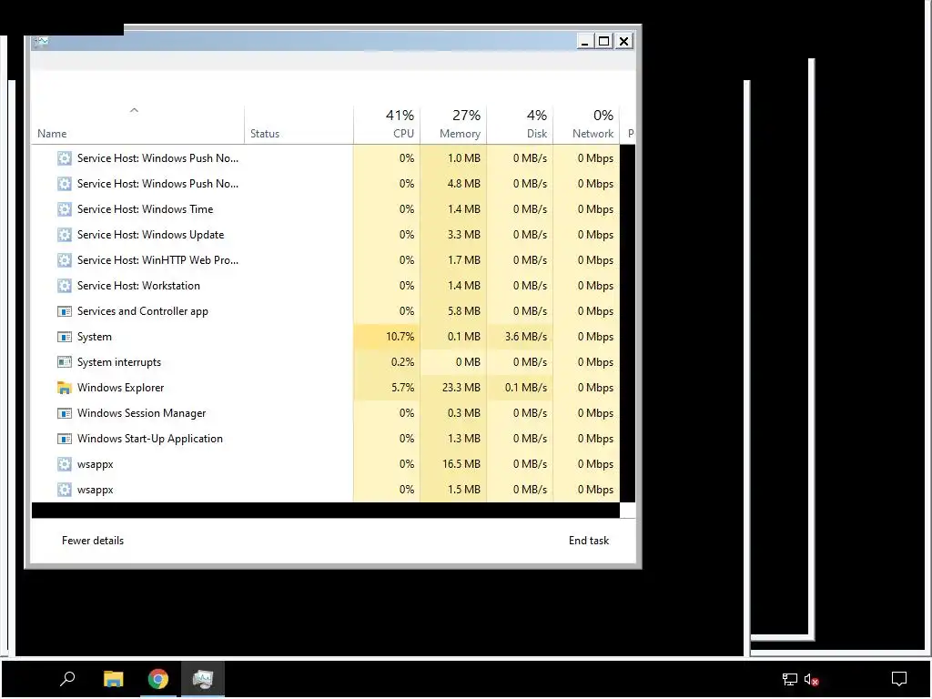This screenshot has width=932, height=699.
Task: Click the 5.7% CPU value for Windows Explorer
Action: pos(402,388)
